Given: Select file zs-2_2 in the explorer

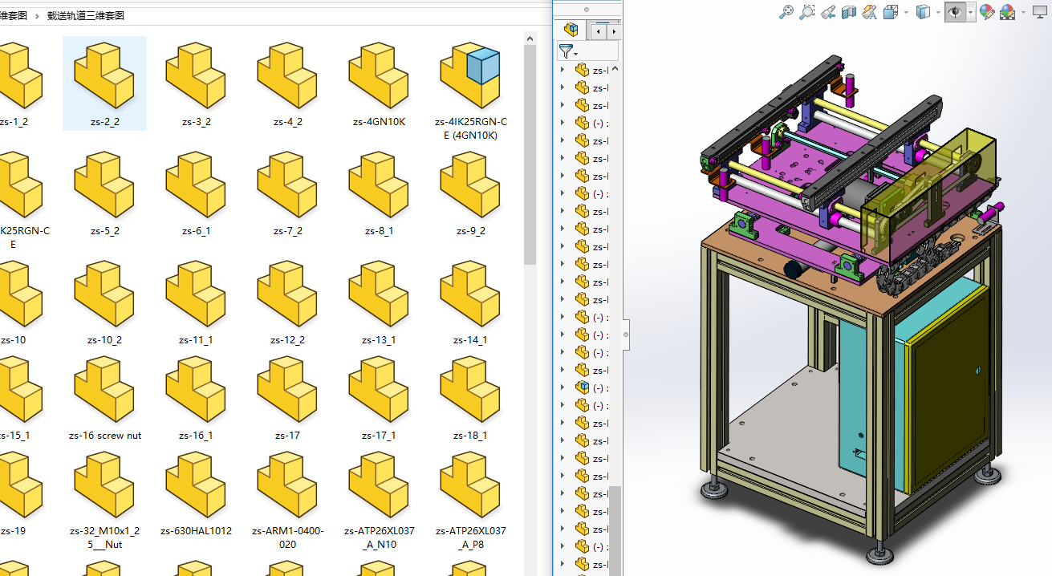Looking at the screenshot, I should [x=105, y=83].
